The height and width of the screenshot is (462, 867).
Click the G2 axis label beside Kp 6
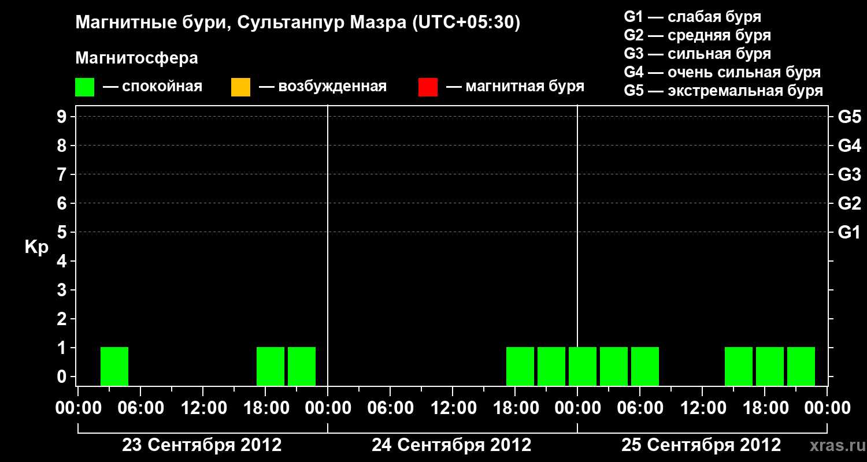[850, 203]
